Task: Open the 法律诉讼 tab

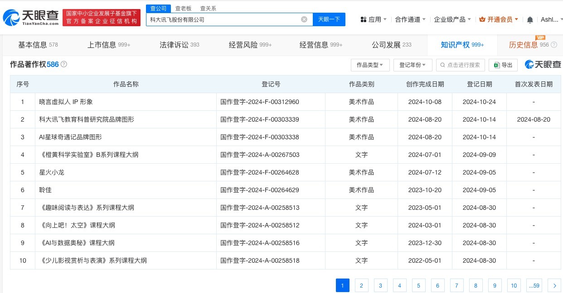Action: 180,45
